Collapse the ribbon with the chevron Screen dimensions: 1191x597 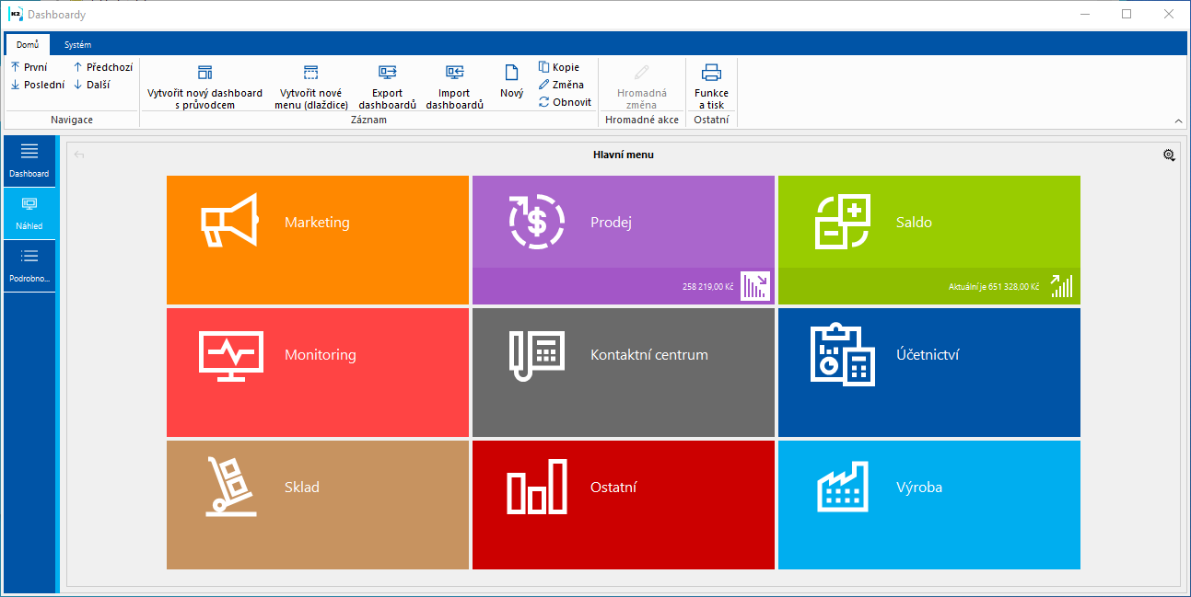[1178, 121]
